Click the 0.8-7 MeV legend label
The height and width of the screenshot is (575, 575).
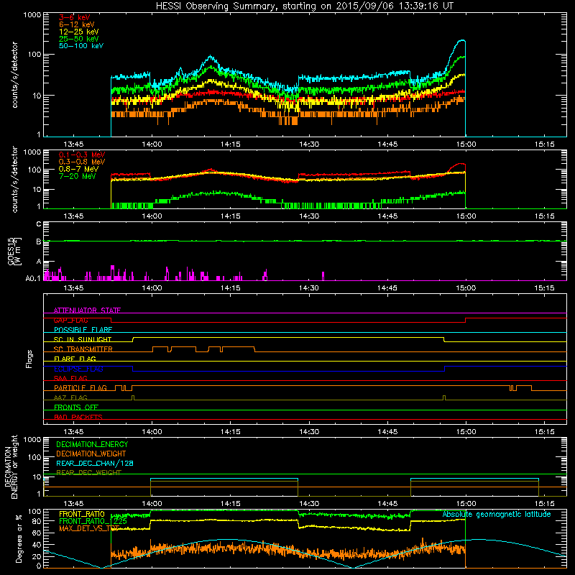click(78, 169)
